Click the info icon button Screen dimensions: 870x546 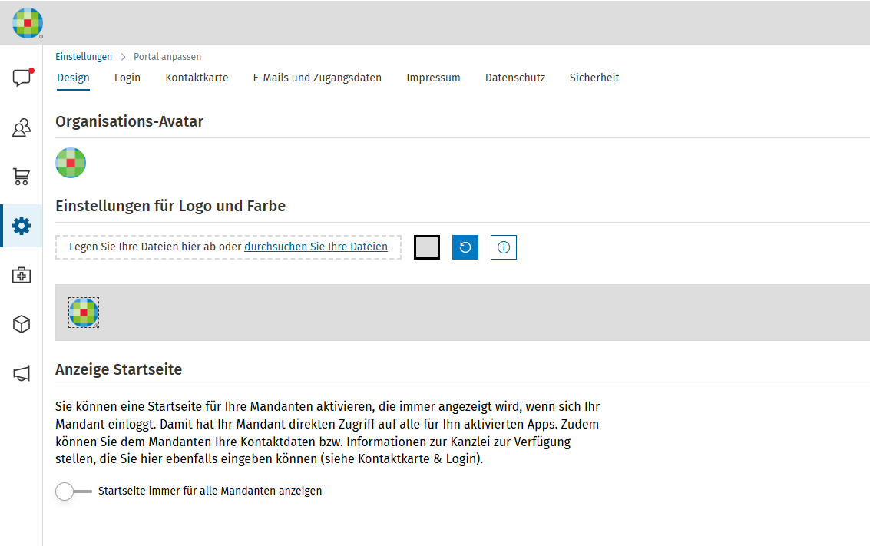503,247
